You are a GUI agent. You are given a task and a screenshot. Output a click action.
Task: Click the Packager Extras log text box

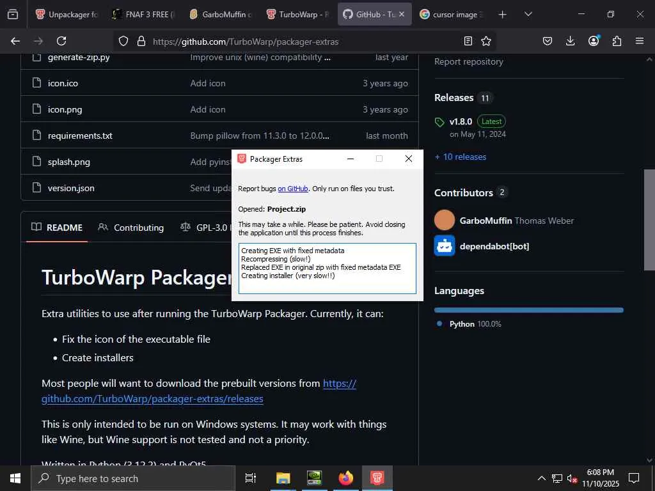point(327,269)
